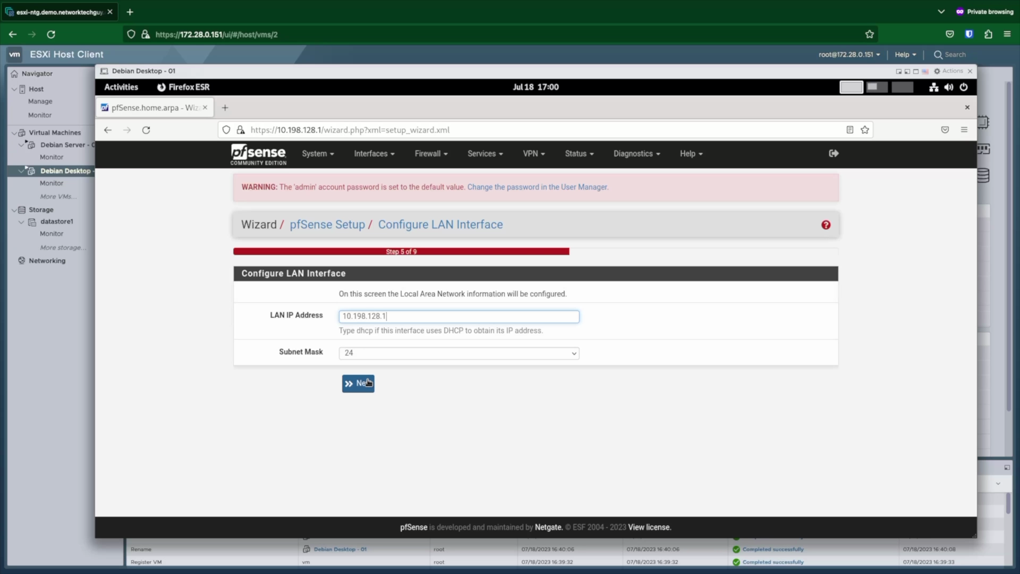Screen dimensions: 1020x574
Task: Open the Firewall menu in pfSense
Action: click(431, 154)
